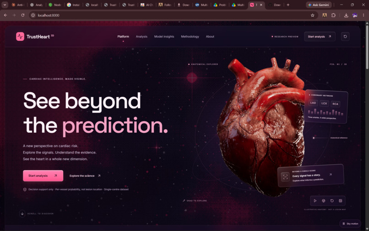Click the 3D cube icon in viewer controls
This screenshot has width=369, height=231.
click(324, 201)
